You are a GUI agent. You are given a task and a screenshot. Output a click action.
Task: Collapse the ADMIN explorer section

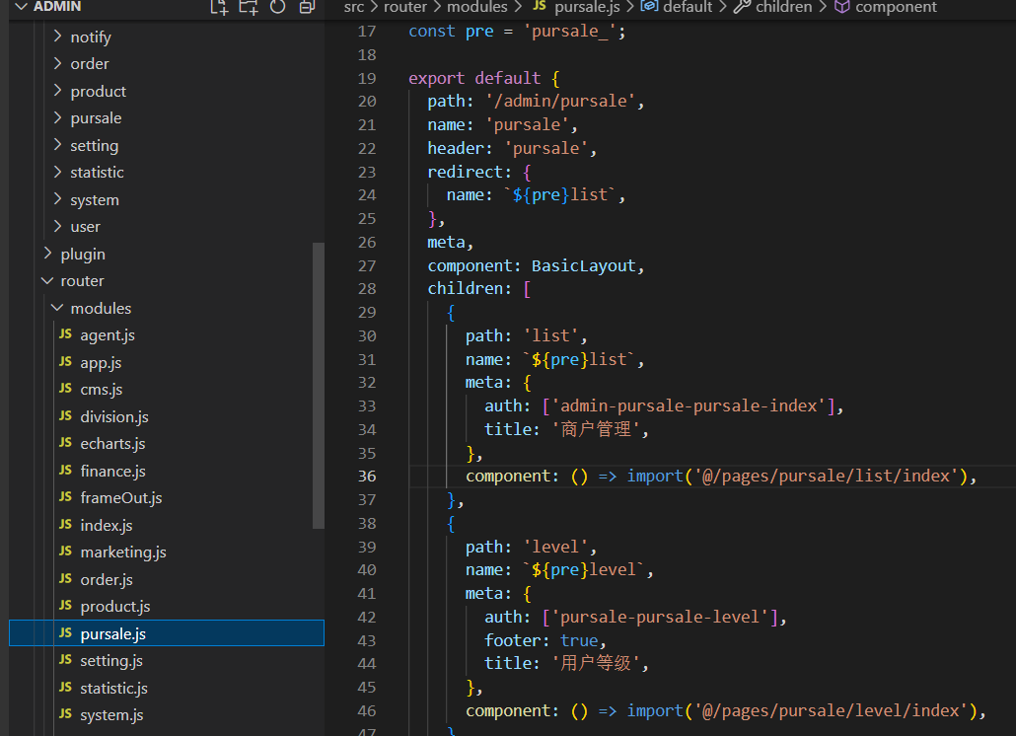(21, 7)
